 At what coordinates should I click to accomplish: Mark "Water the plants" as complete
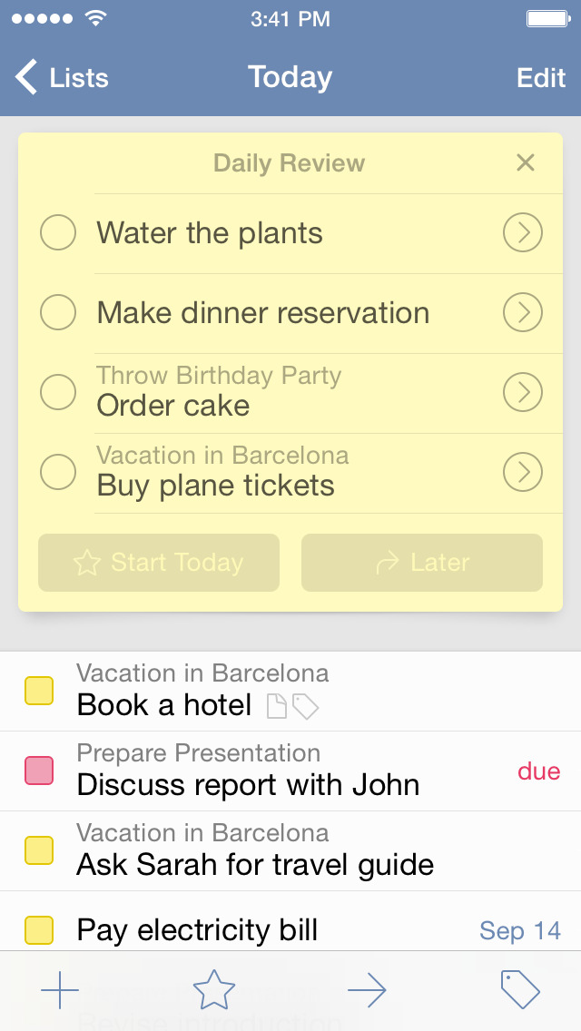point(57,232)
